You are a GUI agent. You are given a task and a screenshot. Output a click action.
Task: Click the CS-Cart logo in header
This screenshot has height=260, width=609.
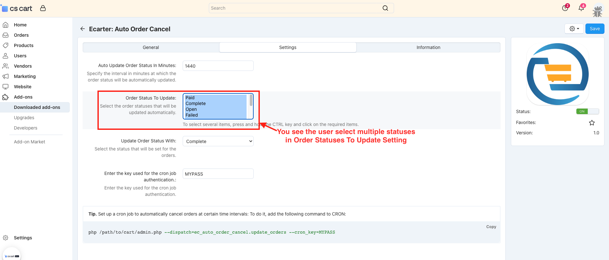(x=17, y=8)
